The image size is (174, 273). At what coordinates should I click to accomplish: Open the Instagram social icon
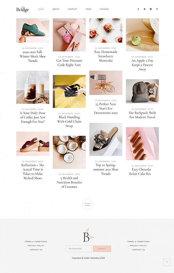151,9
